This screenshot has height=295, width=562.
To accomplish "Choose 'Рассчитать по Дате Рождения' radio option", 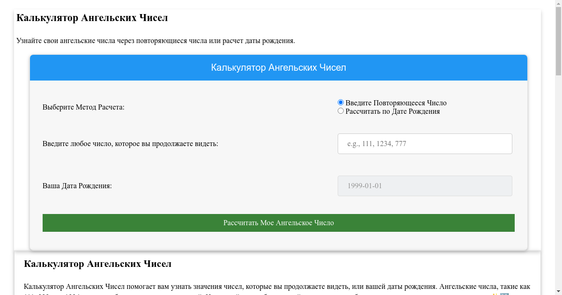I will (340, 111).
